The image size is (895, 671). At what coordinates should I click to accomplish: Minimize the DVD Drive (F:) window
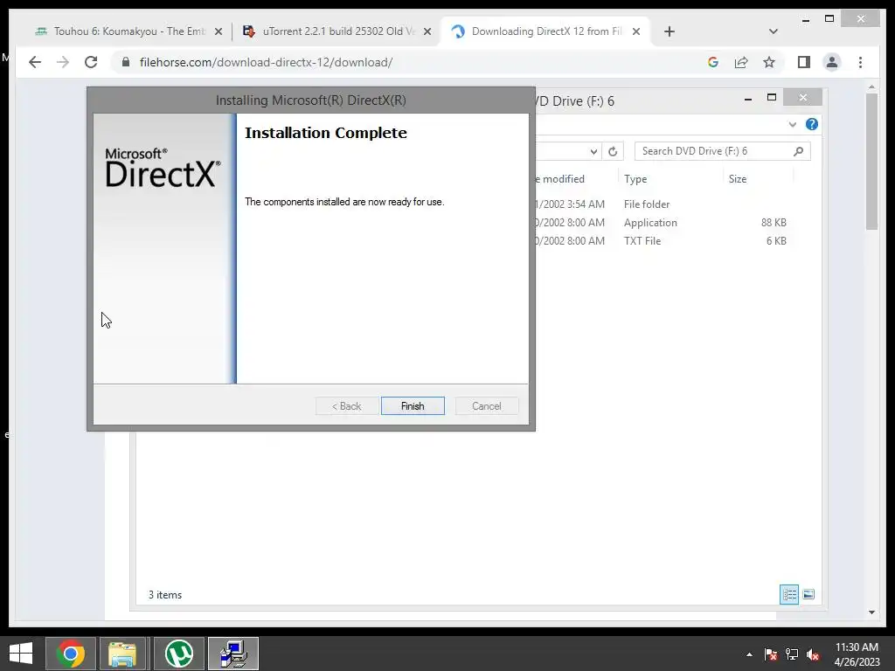click(748, 99)
